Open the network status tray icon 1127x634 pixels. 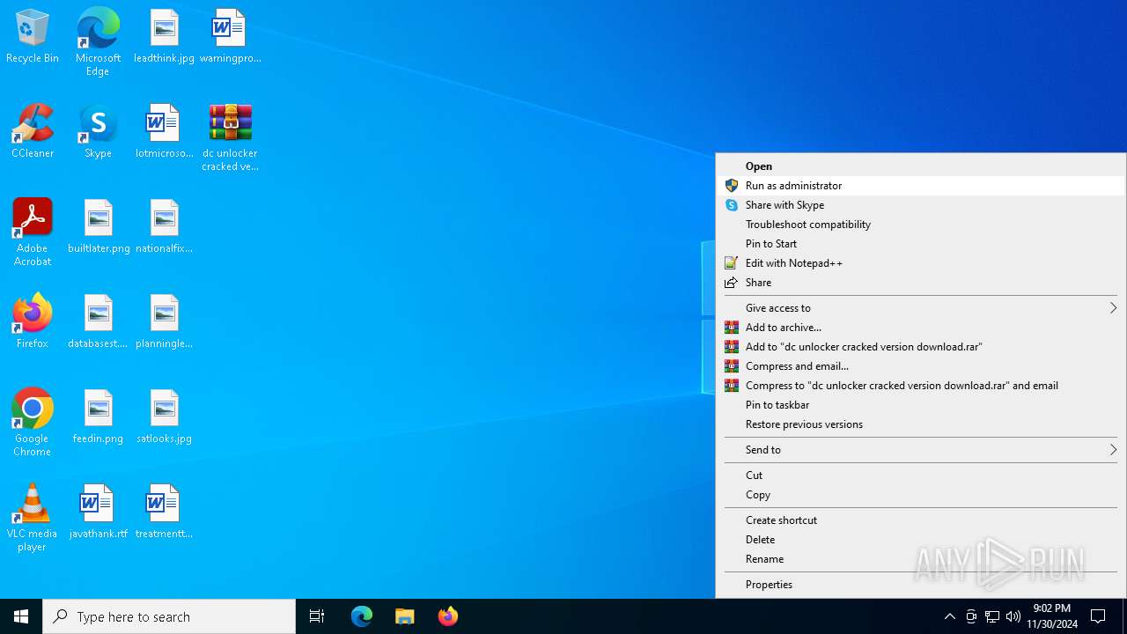coord(992,616)
